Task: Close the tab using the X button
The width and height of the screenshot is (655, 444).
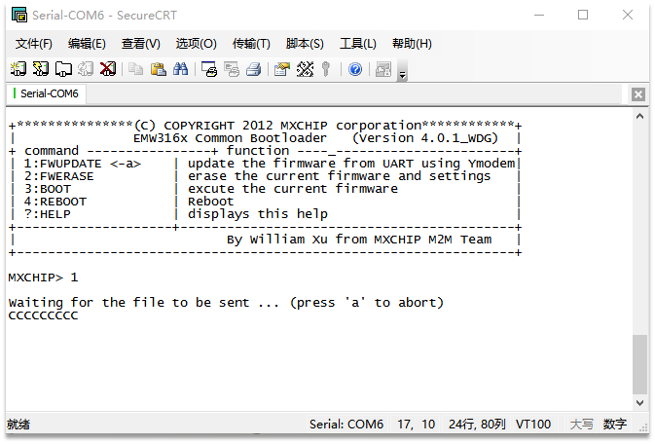Action: 637,94
